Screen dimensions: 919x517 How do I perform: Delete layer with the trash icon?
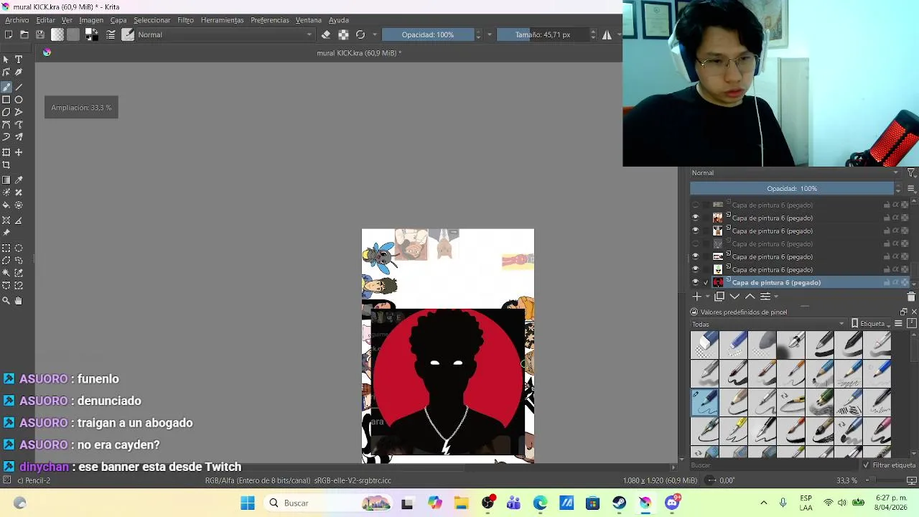(911, 297)
